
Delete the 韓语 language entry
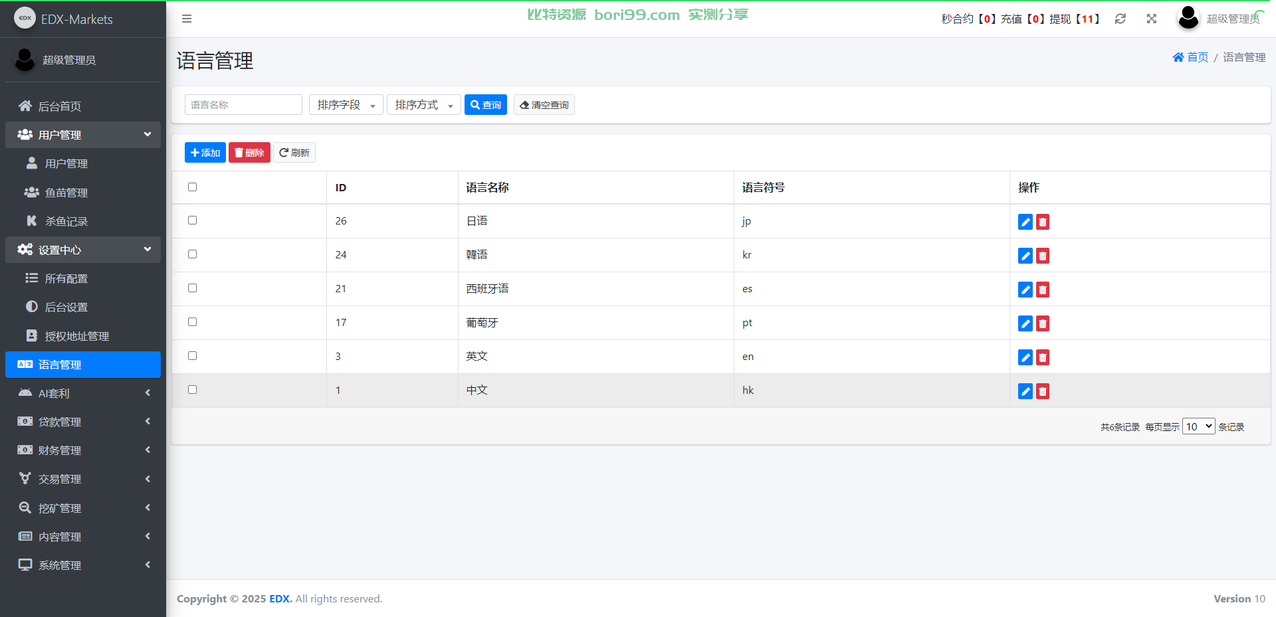pos(1043,256)
